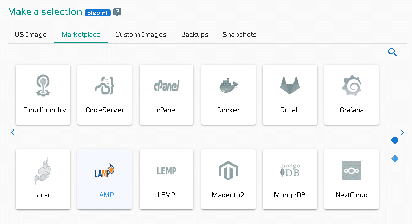The width and height of the screenshot is (412, 224).
Task: Click the cPanel label text
Action: 167,110
